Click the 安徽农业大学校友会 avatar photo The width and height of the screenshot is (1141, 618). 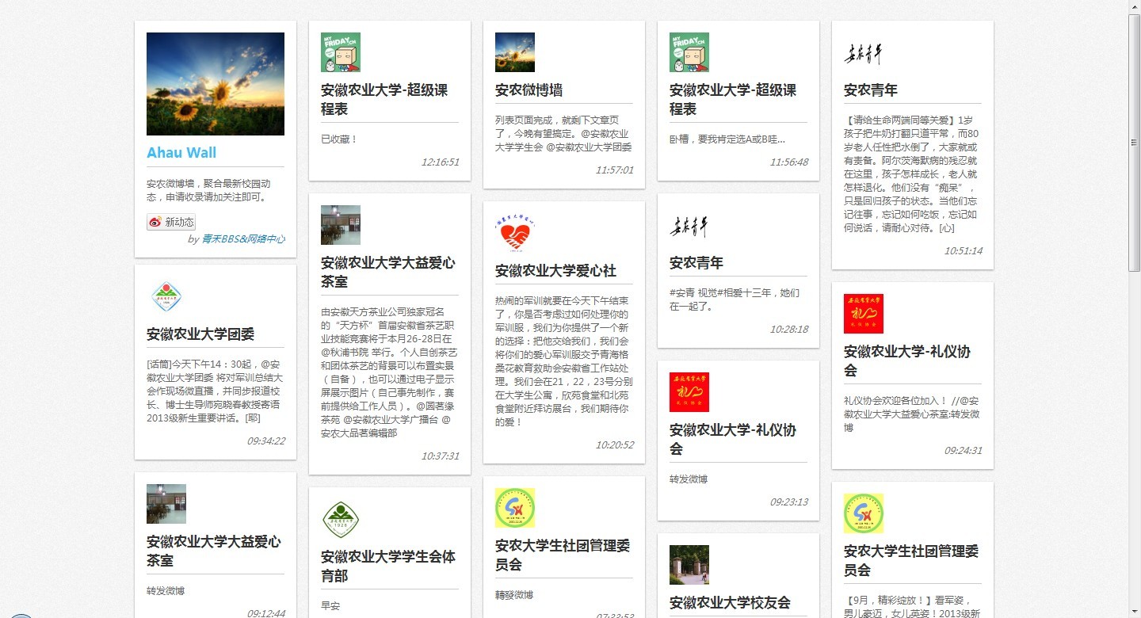pos(689,564)
